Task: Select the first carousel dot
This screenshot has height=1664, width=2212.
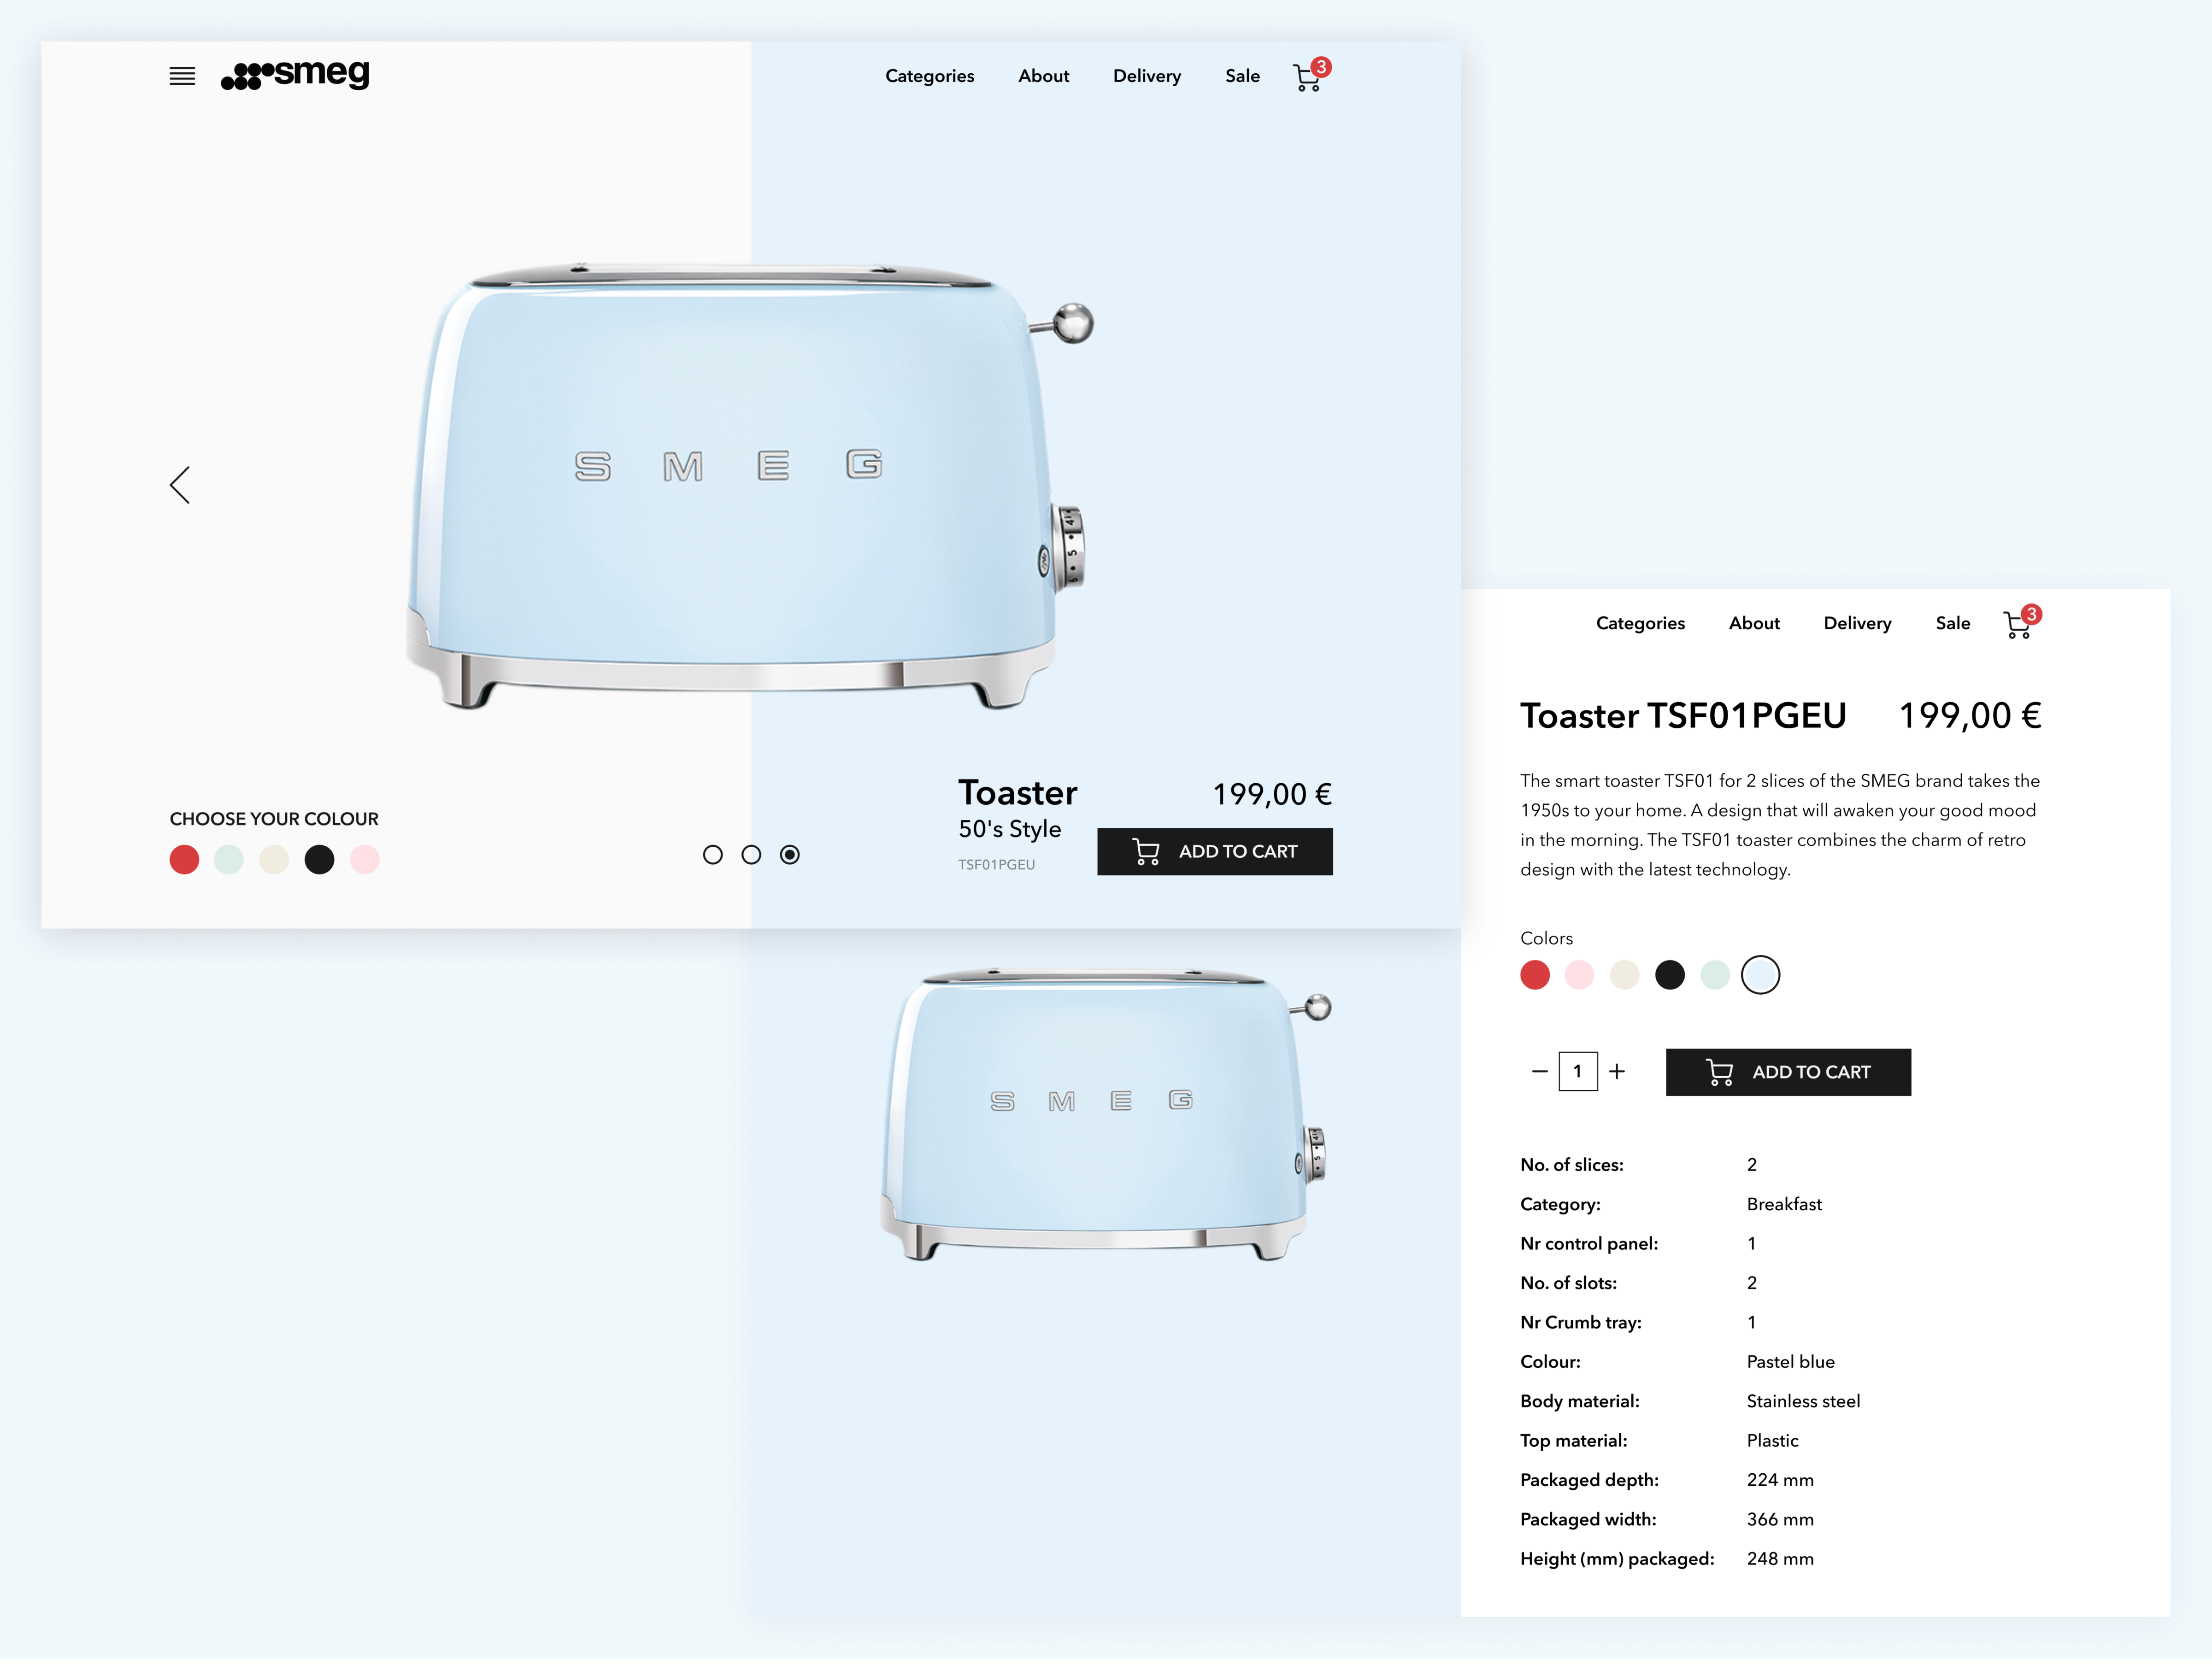Action: coord(712,855)
